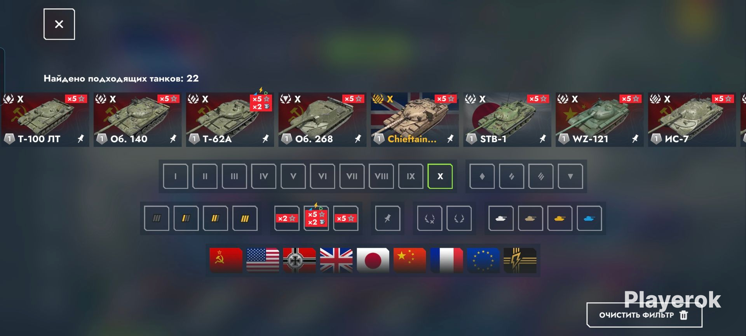Toggle the tier X filter

pyautogui.click(x=440, y=176)
